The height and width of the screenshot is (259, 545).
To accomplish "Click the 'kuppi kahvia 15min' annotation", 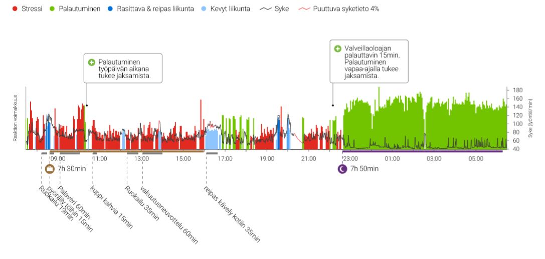I will coord(111,207).
